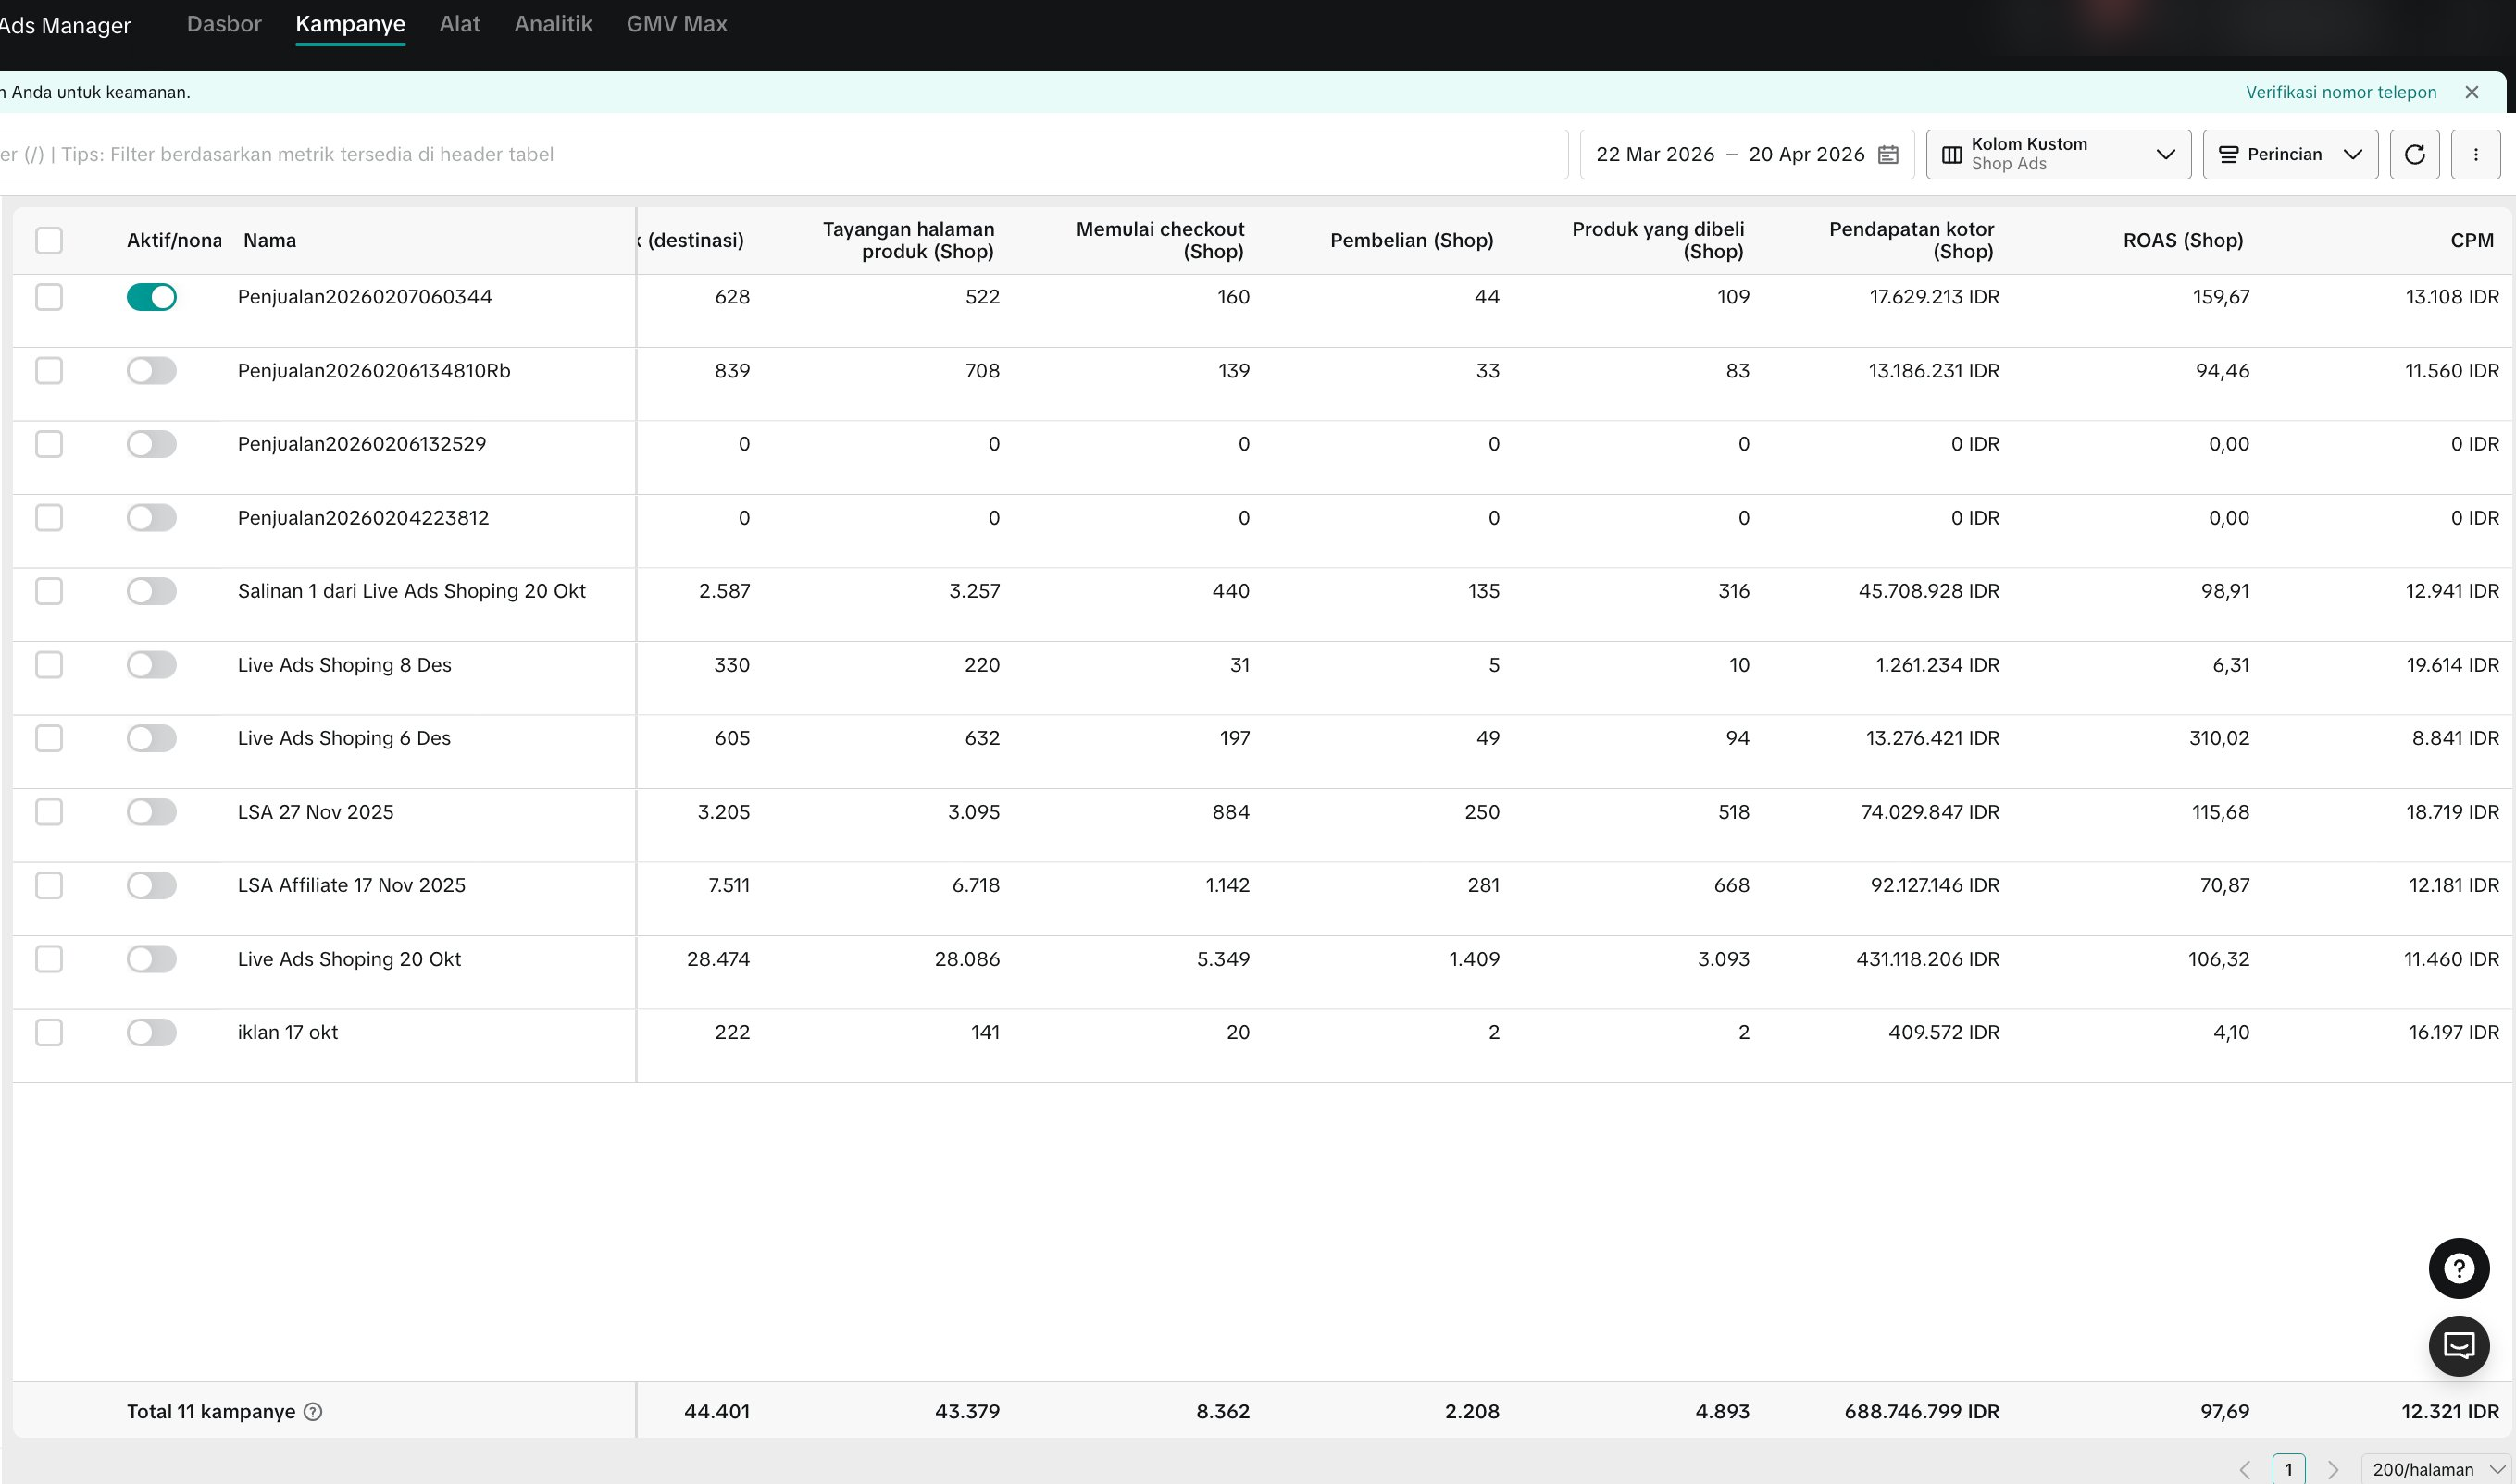Open the Live Ads Shoping 6 Des campaign
2516x1484 pixels.
point(344,738)
